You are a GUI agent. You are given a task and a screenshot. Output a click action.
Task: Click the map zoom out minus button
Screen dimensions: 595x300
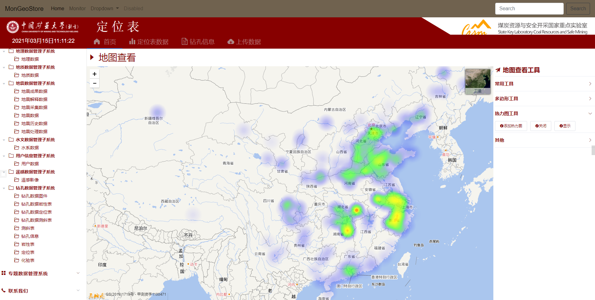pos(95,83)
